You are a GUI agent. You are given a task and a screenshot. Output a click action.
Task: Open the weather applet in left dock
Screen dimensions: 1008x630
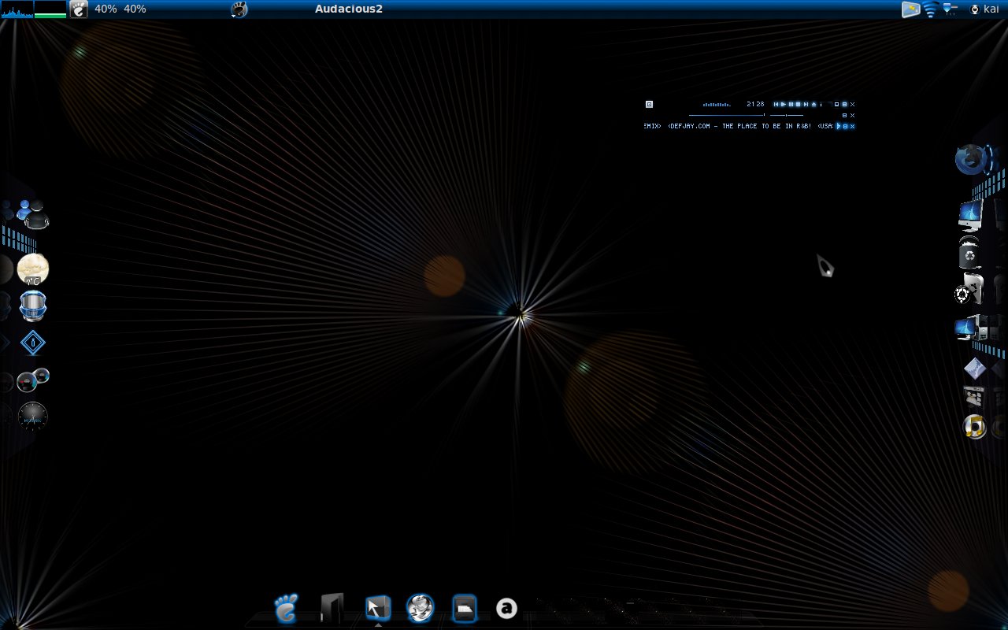coord(33,270)
